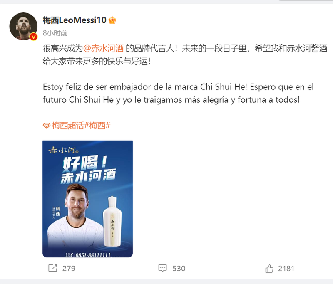Open the 梅西超话 super topic link
333x284 pixels.
(x=68, y=126)
